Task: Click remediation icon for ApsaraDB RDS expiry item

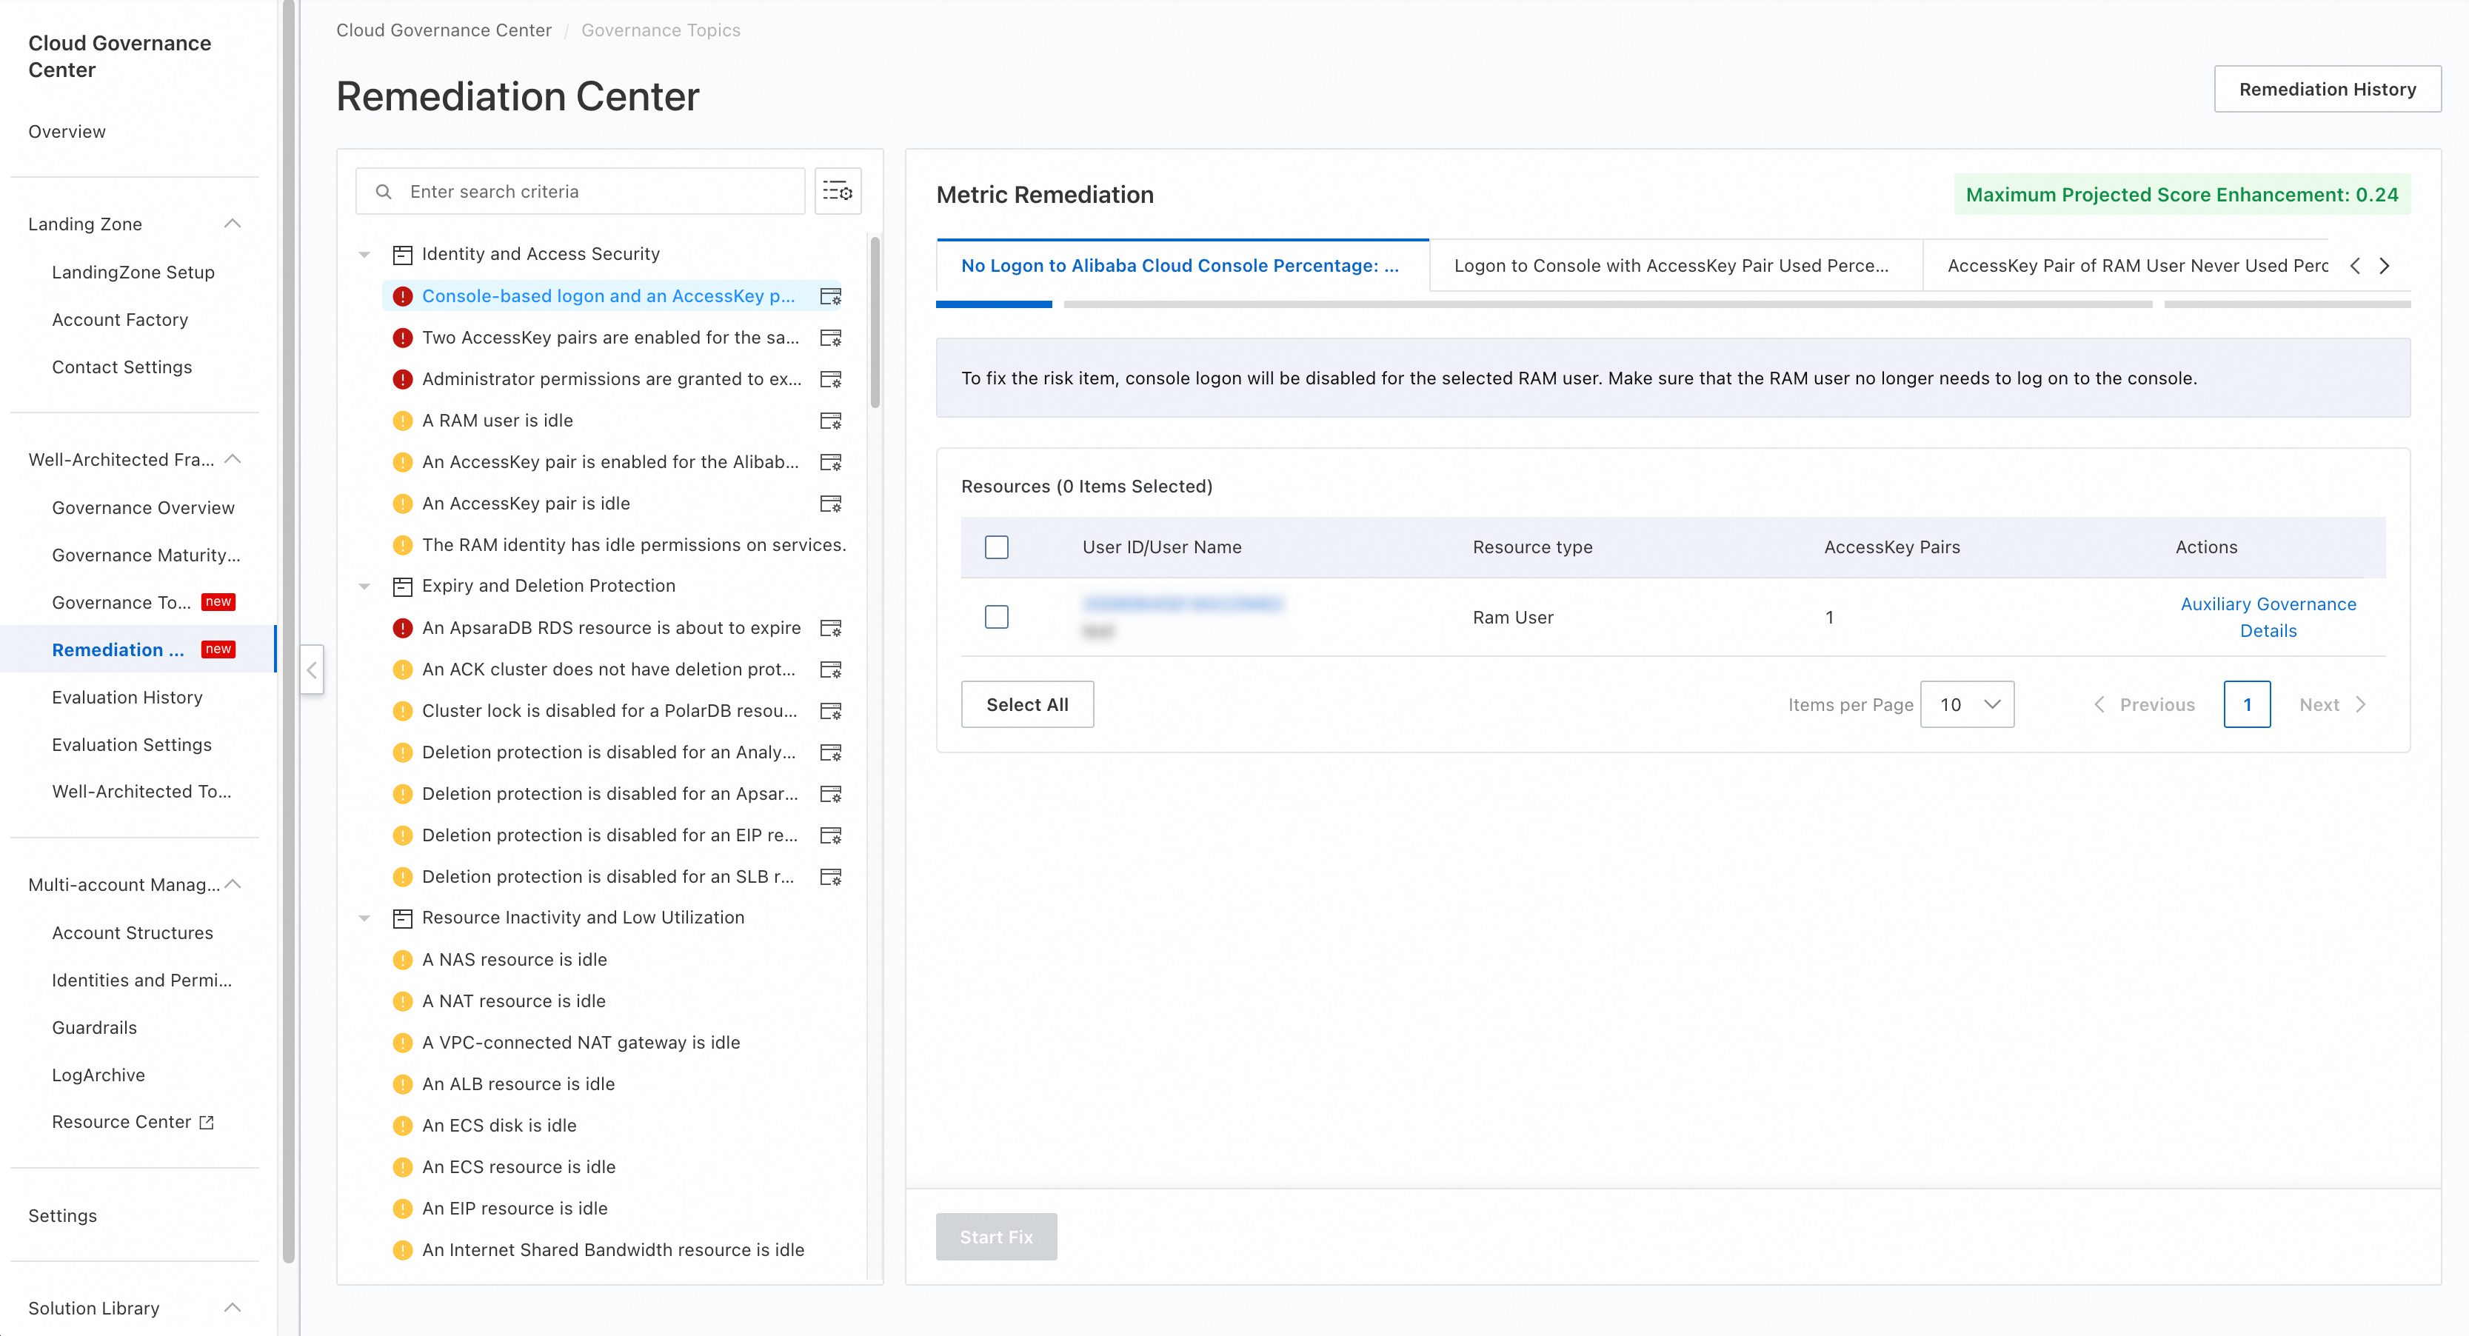Action: pos(830,628)
